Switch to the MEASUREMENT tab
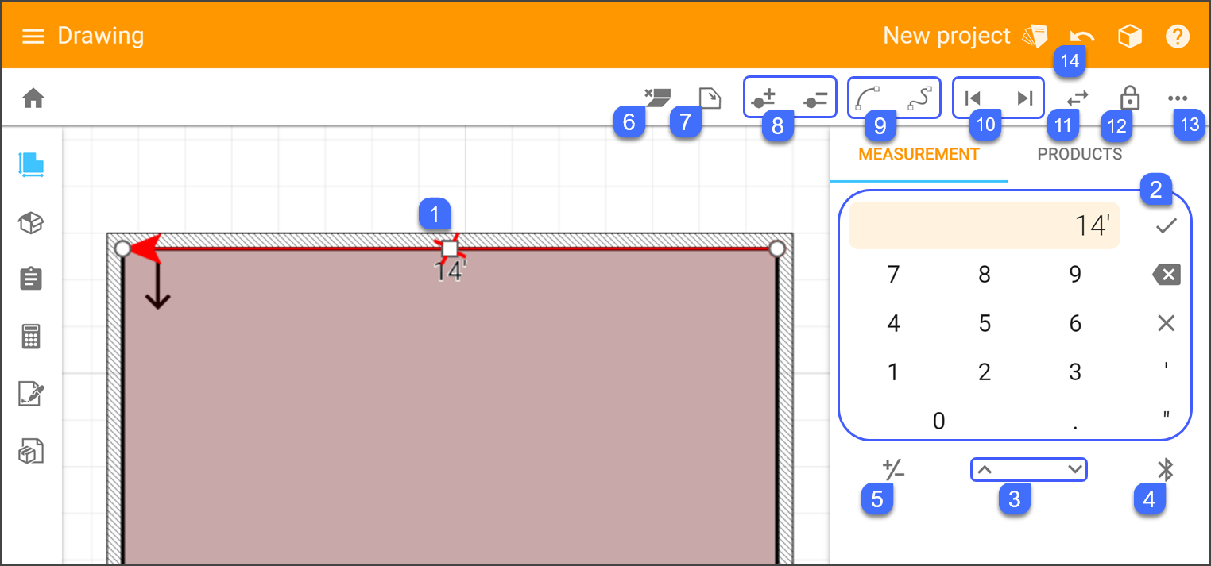Image resolution: width=1211 pixels, height=566 pixels. click(x=919, y=154)
